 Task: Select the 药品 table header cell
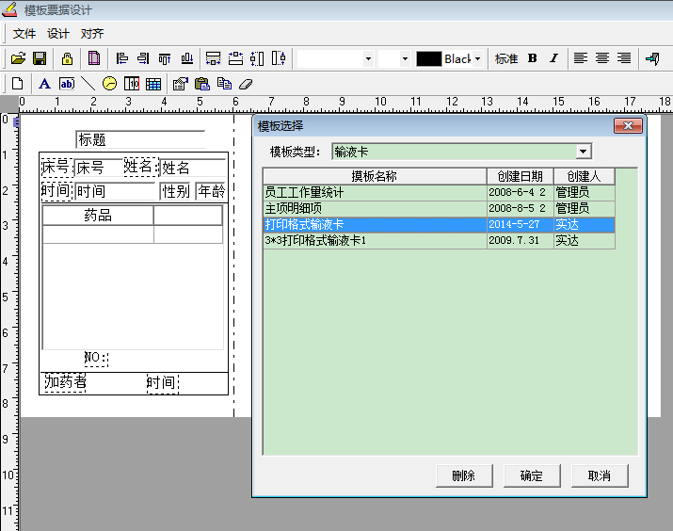pos(98,215)
